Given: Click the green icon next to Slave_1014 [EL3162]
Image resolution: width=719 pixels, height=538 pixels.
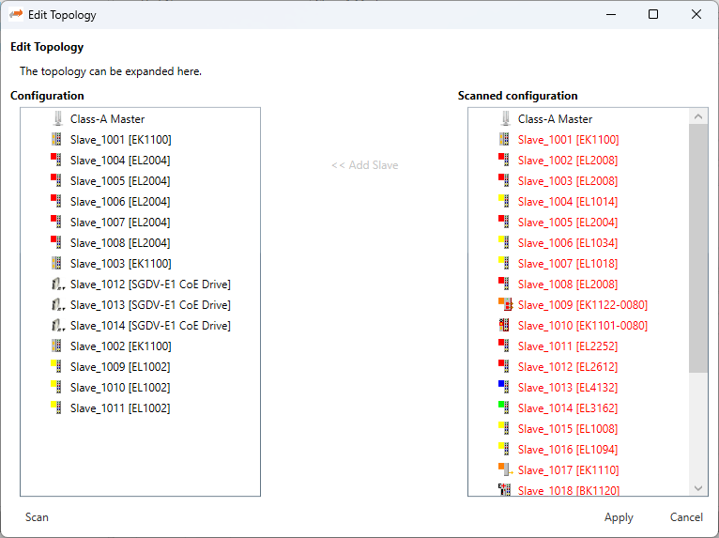Looking at the screenshot, I should [x=505, y=408].
